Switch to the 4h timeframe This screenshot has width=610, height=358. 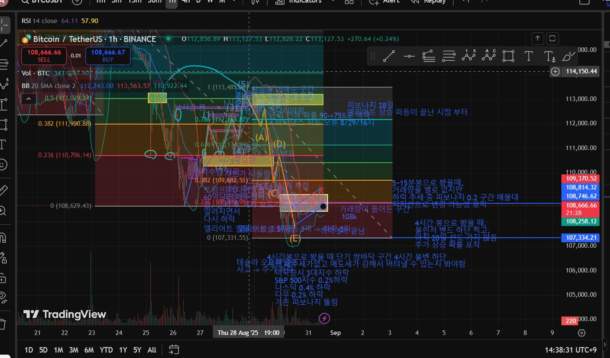[x=186, y=2]
